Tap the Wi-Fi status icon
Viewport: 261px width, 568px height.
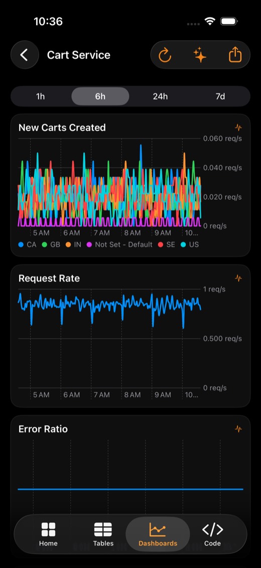click(210, 22)
